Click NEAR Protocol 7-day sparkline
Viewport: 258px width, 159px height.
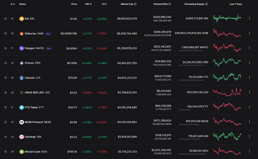(227, 121)
